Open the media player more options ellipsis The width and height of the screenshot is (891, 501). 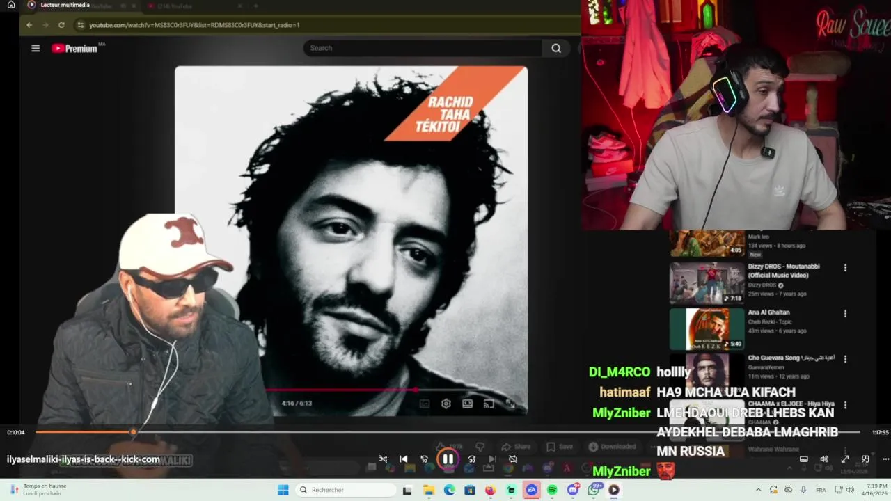tap(885, 459)
